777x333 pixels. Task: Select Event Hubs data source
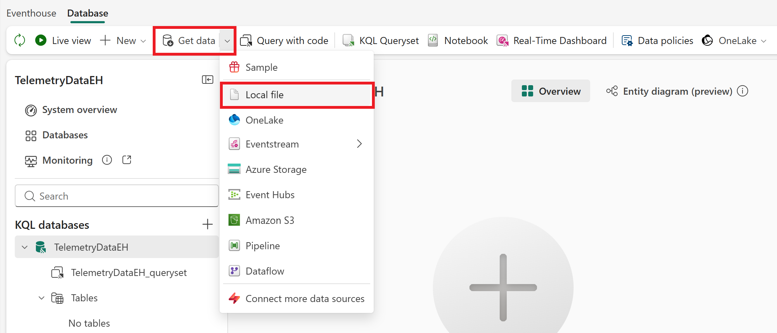click(x=297, y=195)
